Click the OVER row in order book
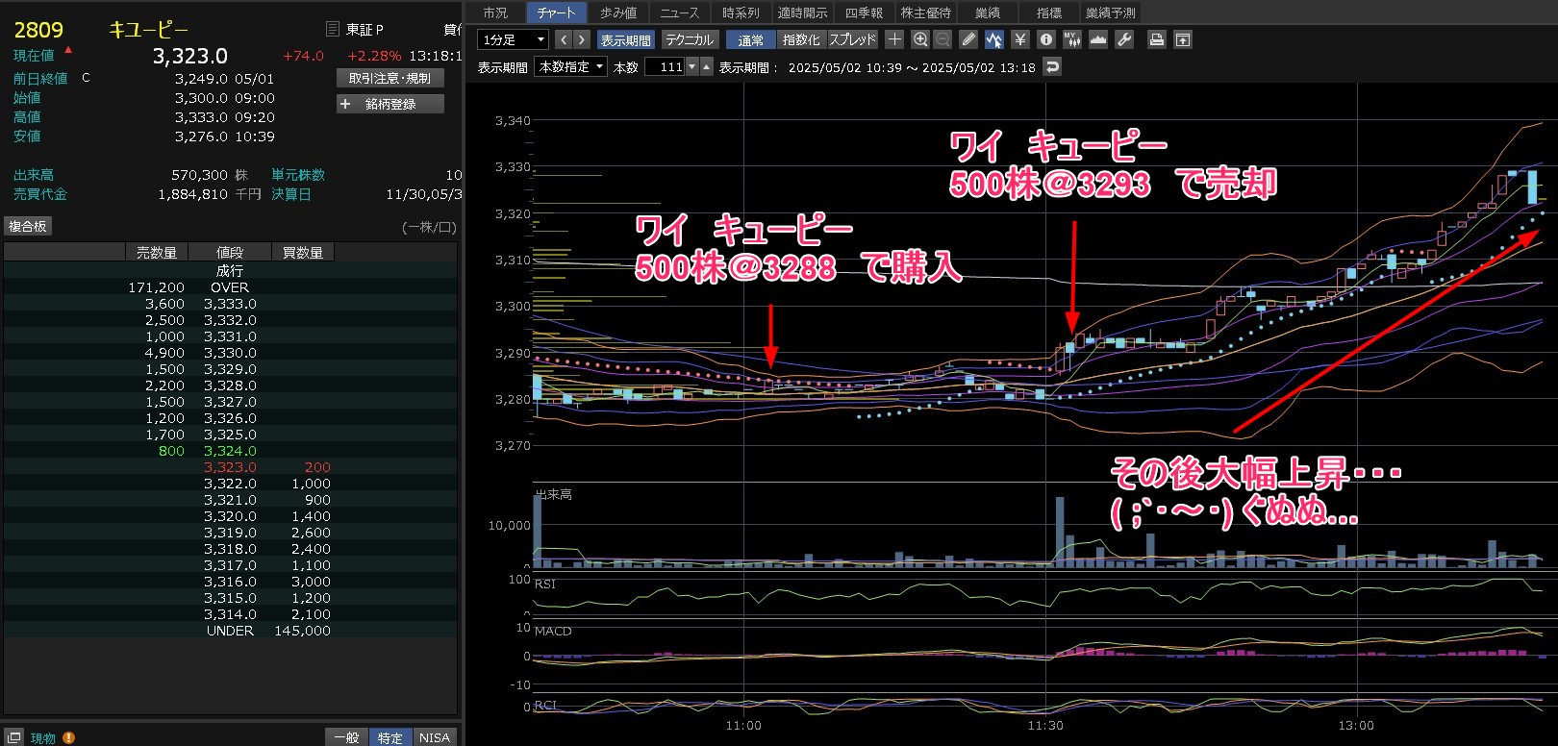The image size is (1558, 746). click(x=230, y=287)
